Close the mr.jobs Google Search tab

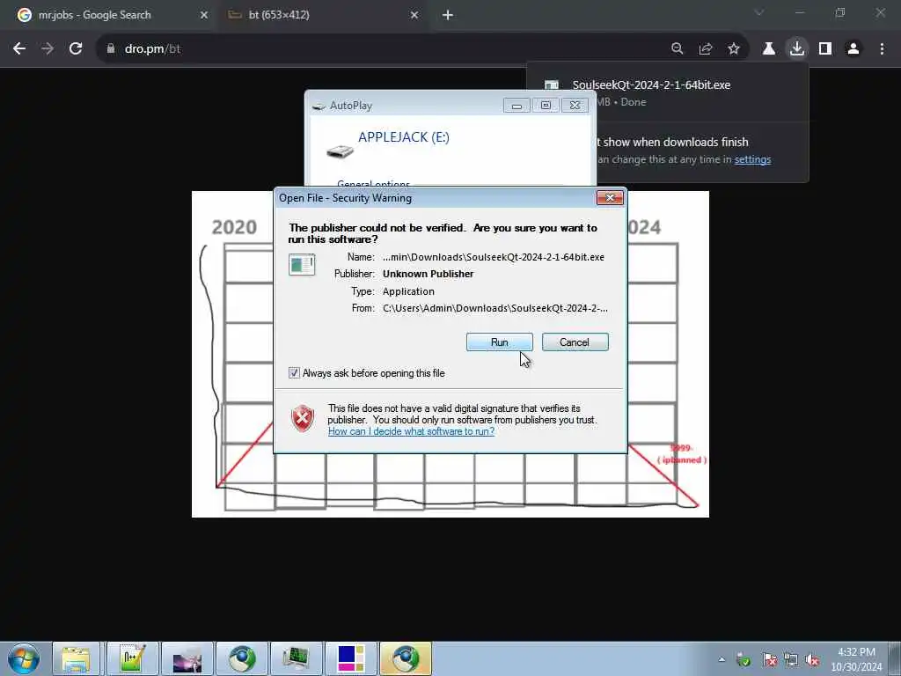point(204,15)
